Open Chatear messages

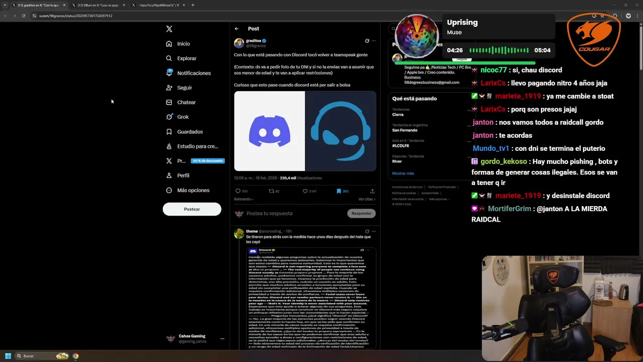(x=181, y=102)
